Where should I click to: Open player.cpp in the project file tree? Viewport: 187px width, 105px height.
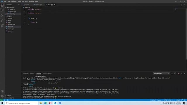pyautogui.click(x=11, y=29)
